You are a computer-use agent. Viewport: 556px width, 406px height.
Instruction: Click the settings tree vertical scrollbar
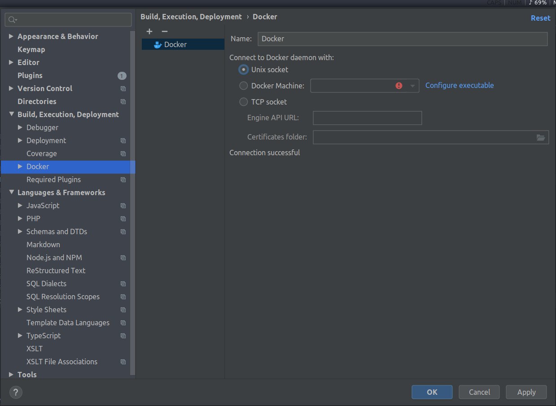(132, 202)
